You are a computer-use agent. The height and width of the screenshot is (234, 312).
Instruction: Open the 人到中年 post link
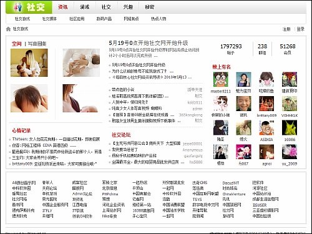pos(130,102)
